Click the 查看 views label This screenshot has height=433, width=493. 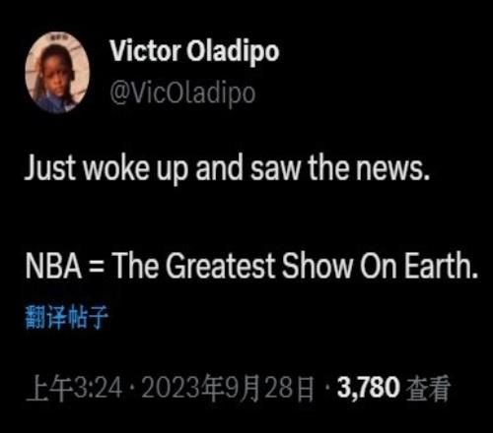[x=428, y=389]
